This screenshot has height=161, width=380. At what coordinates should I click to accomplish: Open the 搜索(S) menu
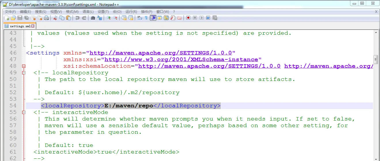point(41,12)
